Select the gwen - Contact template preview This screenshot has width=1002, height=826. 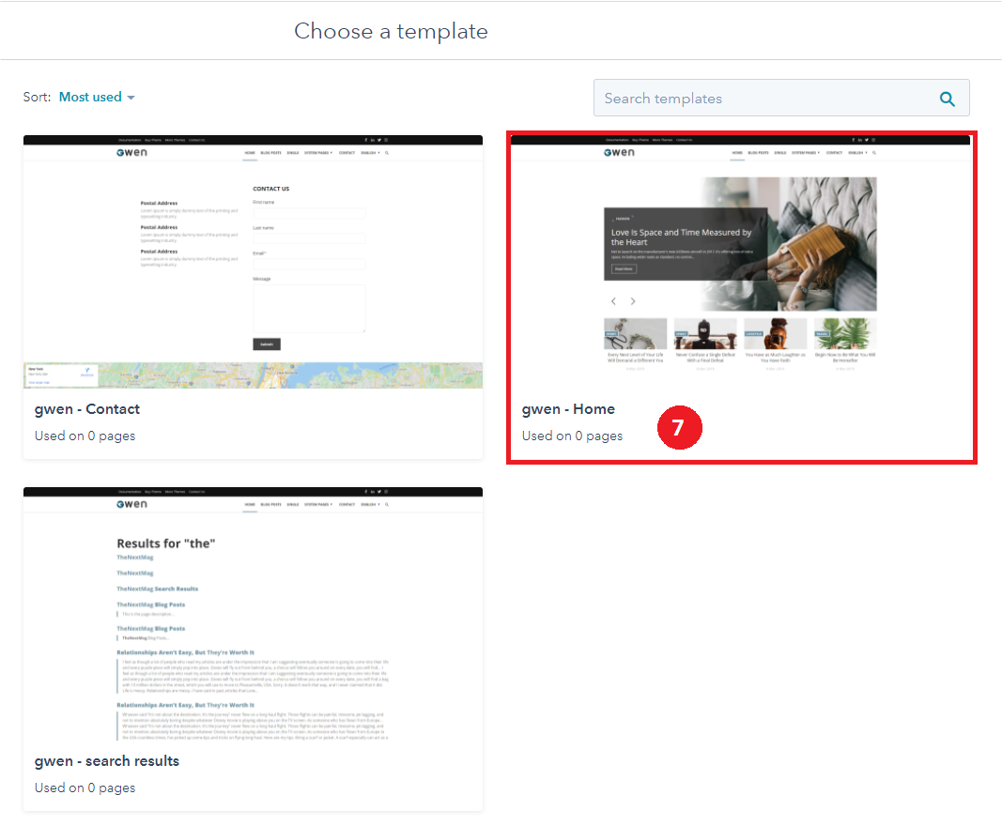[253, 261]
